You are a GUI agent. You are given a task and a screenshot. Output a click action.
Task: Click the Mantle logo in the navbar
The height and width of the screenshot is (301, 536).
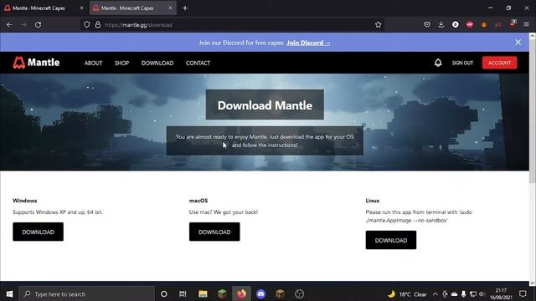pyautogui.click(x=36, y=63)
